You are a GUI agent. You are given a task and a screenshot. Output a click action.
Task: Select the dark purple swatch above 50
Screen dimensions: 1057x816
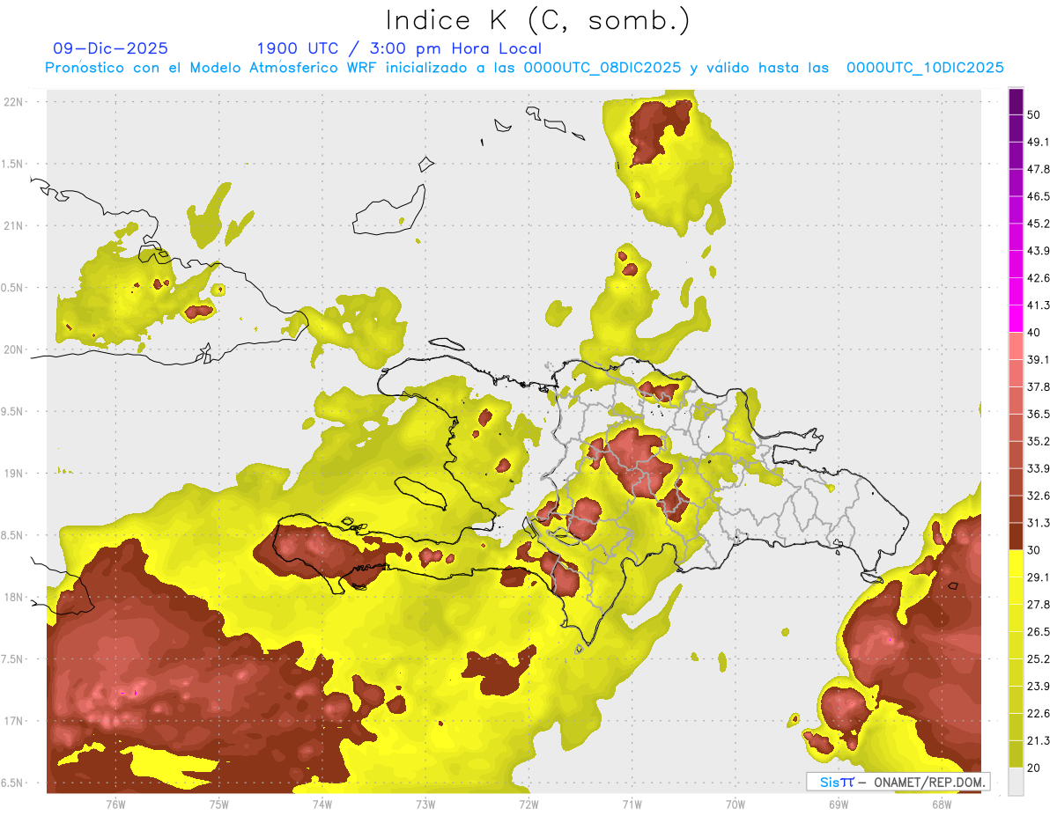[1016, 101]
